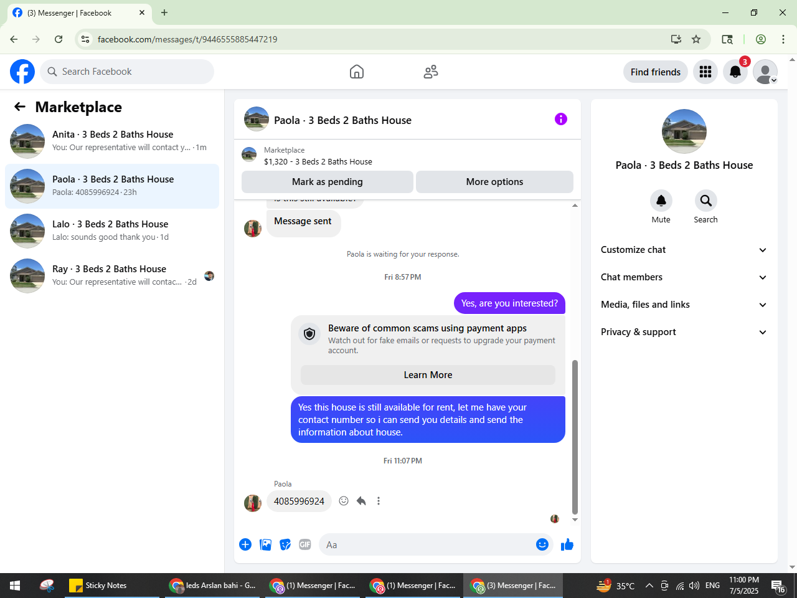Search within the conversation
The image size is (797, 598).
pyautogui.click(x=706, y=201)
